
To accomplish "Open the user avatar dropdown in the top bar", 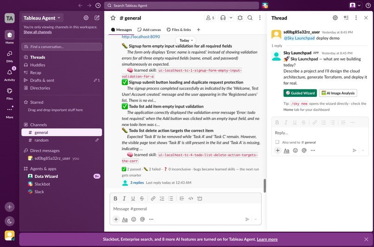I will pyautogui.click(x=355, y=6).
